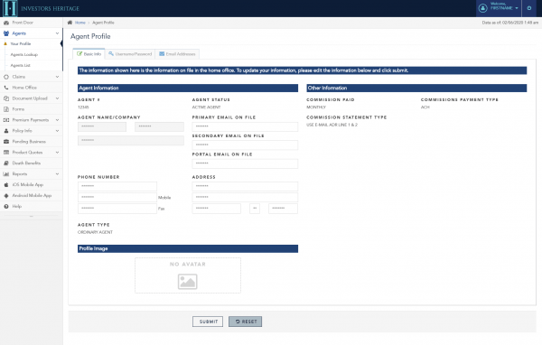Click the ACTIVE AGENT status value

(x=206, y=107)
